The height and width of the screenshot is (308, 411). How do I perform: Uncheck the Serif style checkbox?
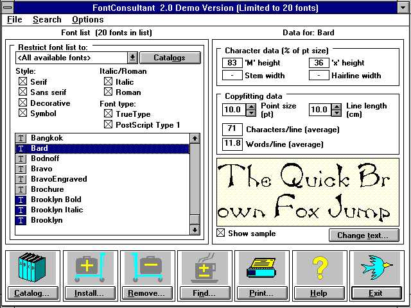(23, 82)
